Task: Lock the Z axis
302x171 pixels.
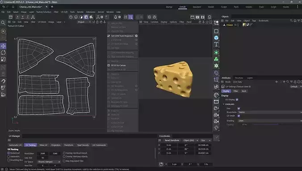Action: pos(28,17)
